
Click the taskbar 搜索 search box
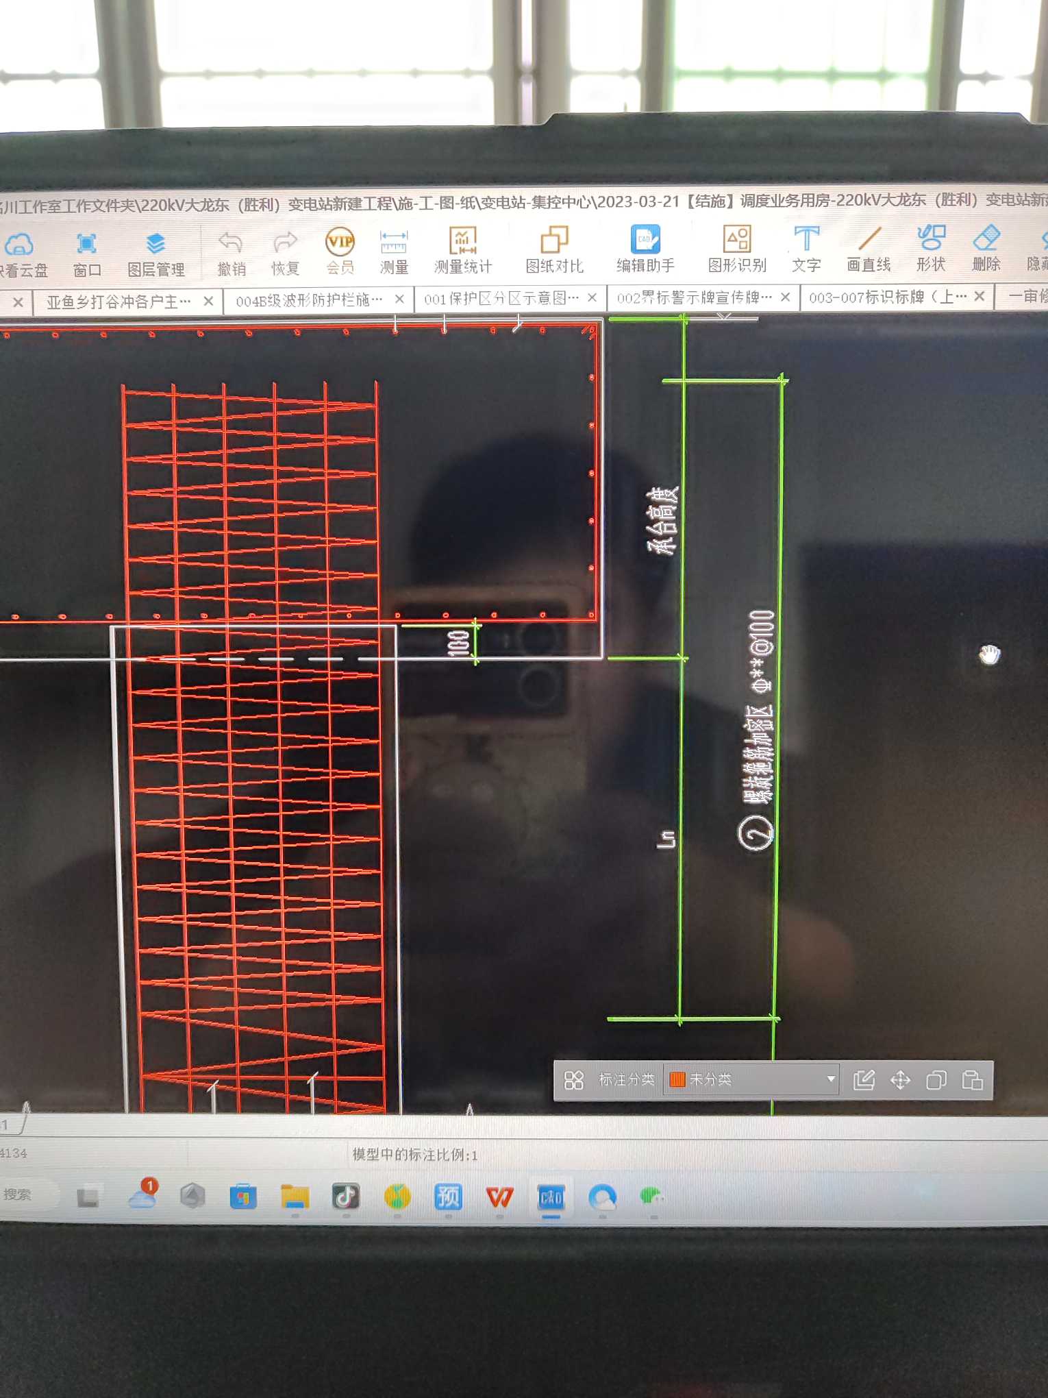(27, 1195)
